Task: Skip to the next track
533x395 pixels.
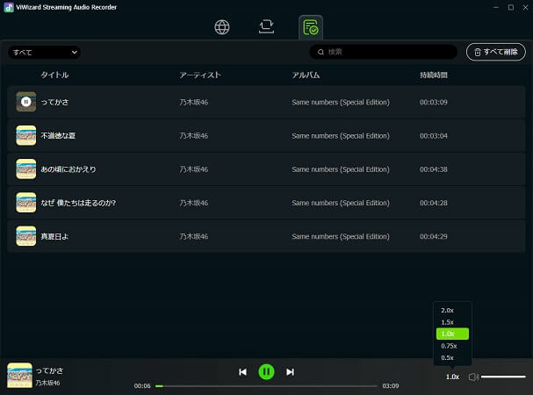Action: [x=290, y=372]
